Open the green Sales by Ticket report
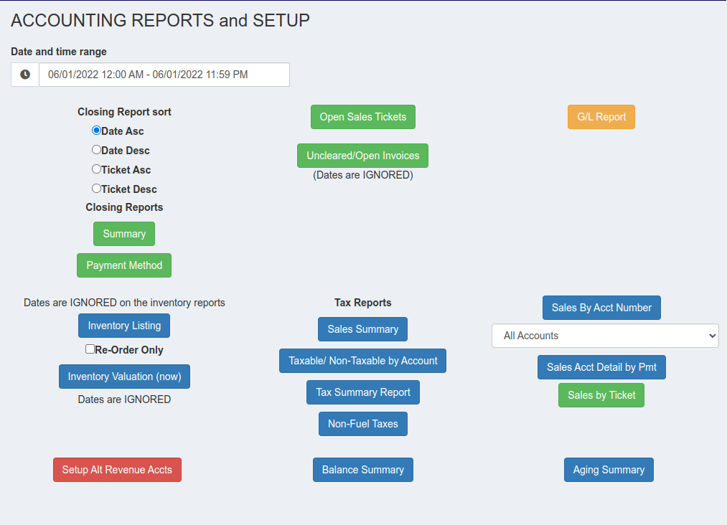Screen dimensions: 727x525 click(x=601, y=395)
